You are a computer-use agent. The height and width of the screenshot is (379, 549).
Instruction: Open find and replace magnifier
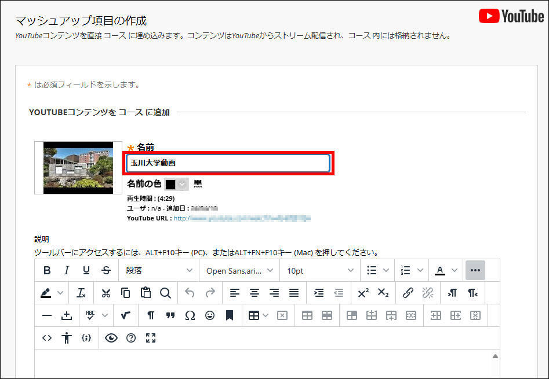165,293
